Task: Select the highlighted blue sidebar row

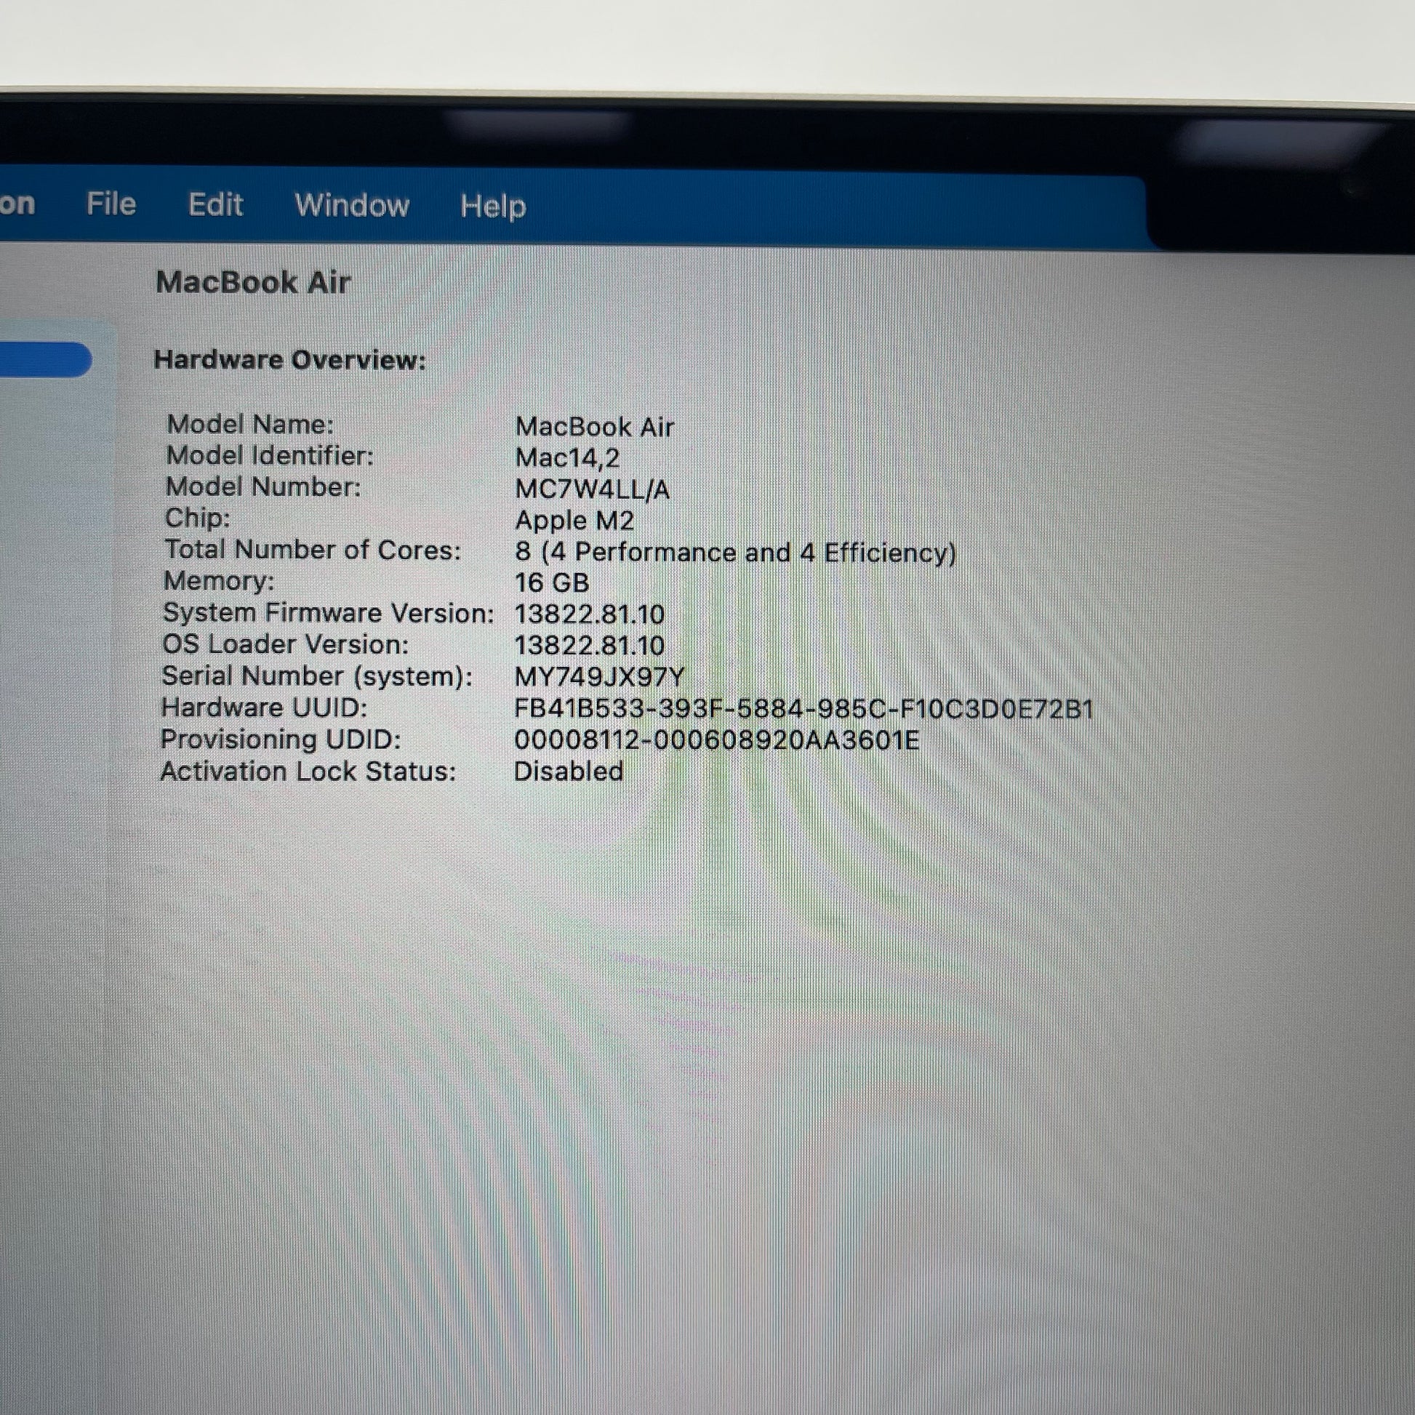Action: [x=42, y=360]
